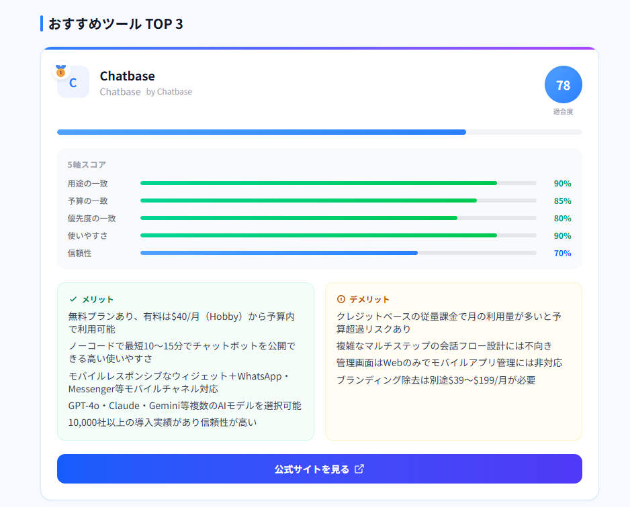Click the 予算の一致 row label
Viewport: 630px width, 507px height.
(87, 201)
